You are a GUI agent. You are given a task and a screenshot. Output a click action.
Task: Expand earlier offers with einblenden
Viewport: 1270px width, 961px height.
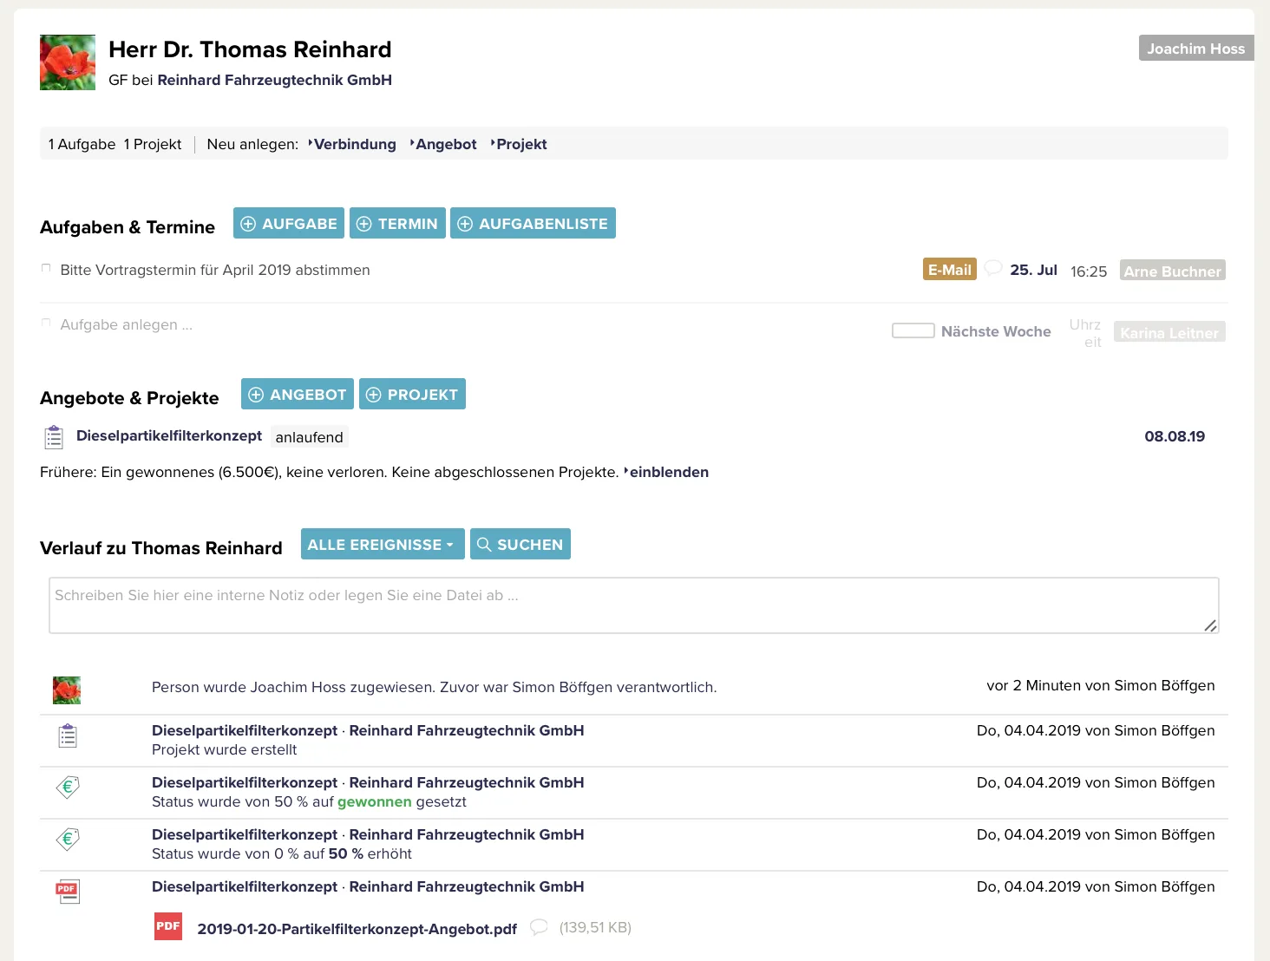666,472
